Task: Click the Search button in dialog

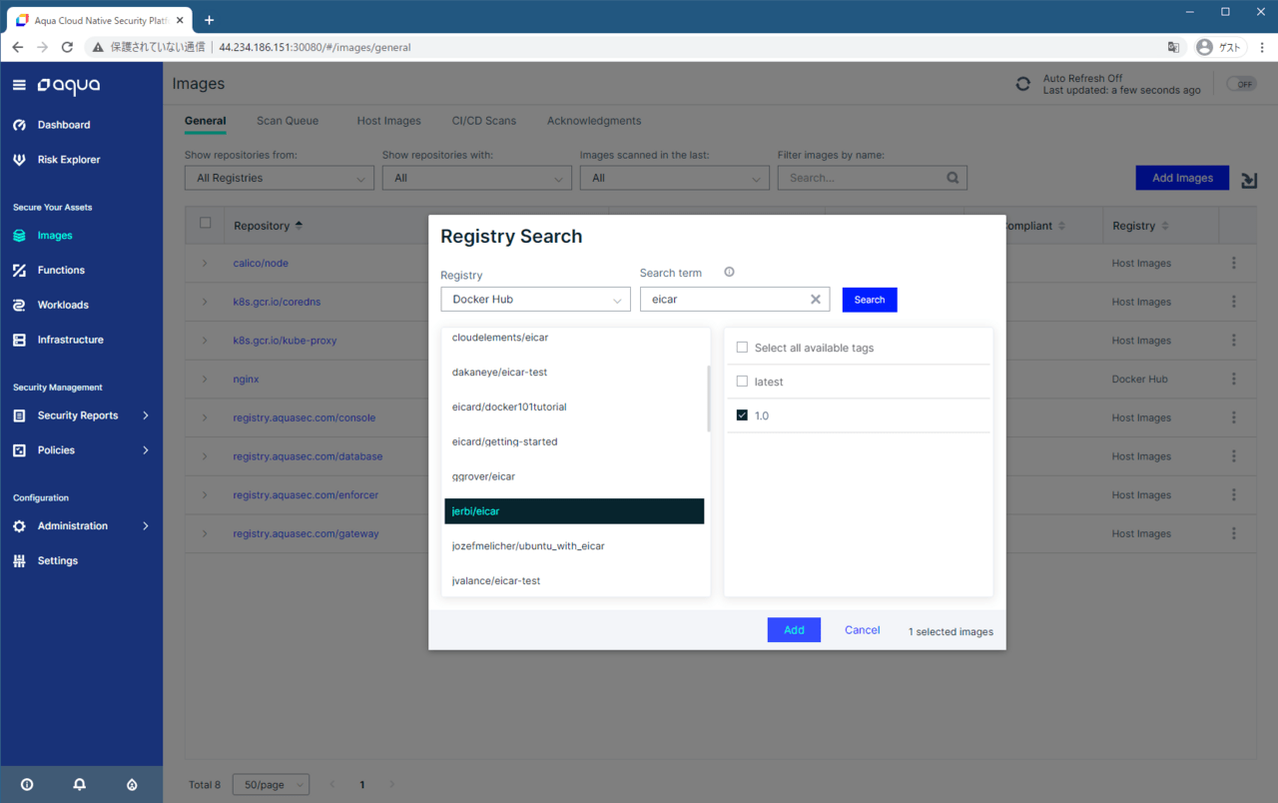Action: click(870, 300)
